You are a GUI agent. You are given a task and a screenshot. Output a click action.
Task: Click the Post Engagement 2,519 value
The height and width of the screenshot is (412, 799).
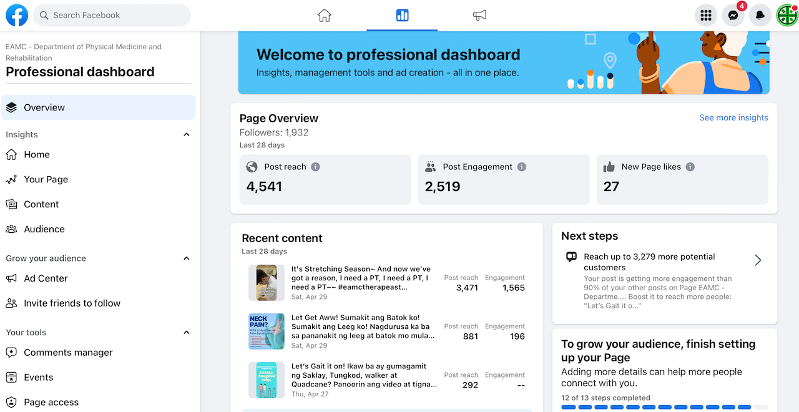[443, 187]
